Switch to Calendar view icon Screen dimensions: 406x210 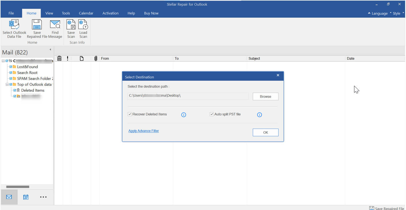26,197
